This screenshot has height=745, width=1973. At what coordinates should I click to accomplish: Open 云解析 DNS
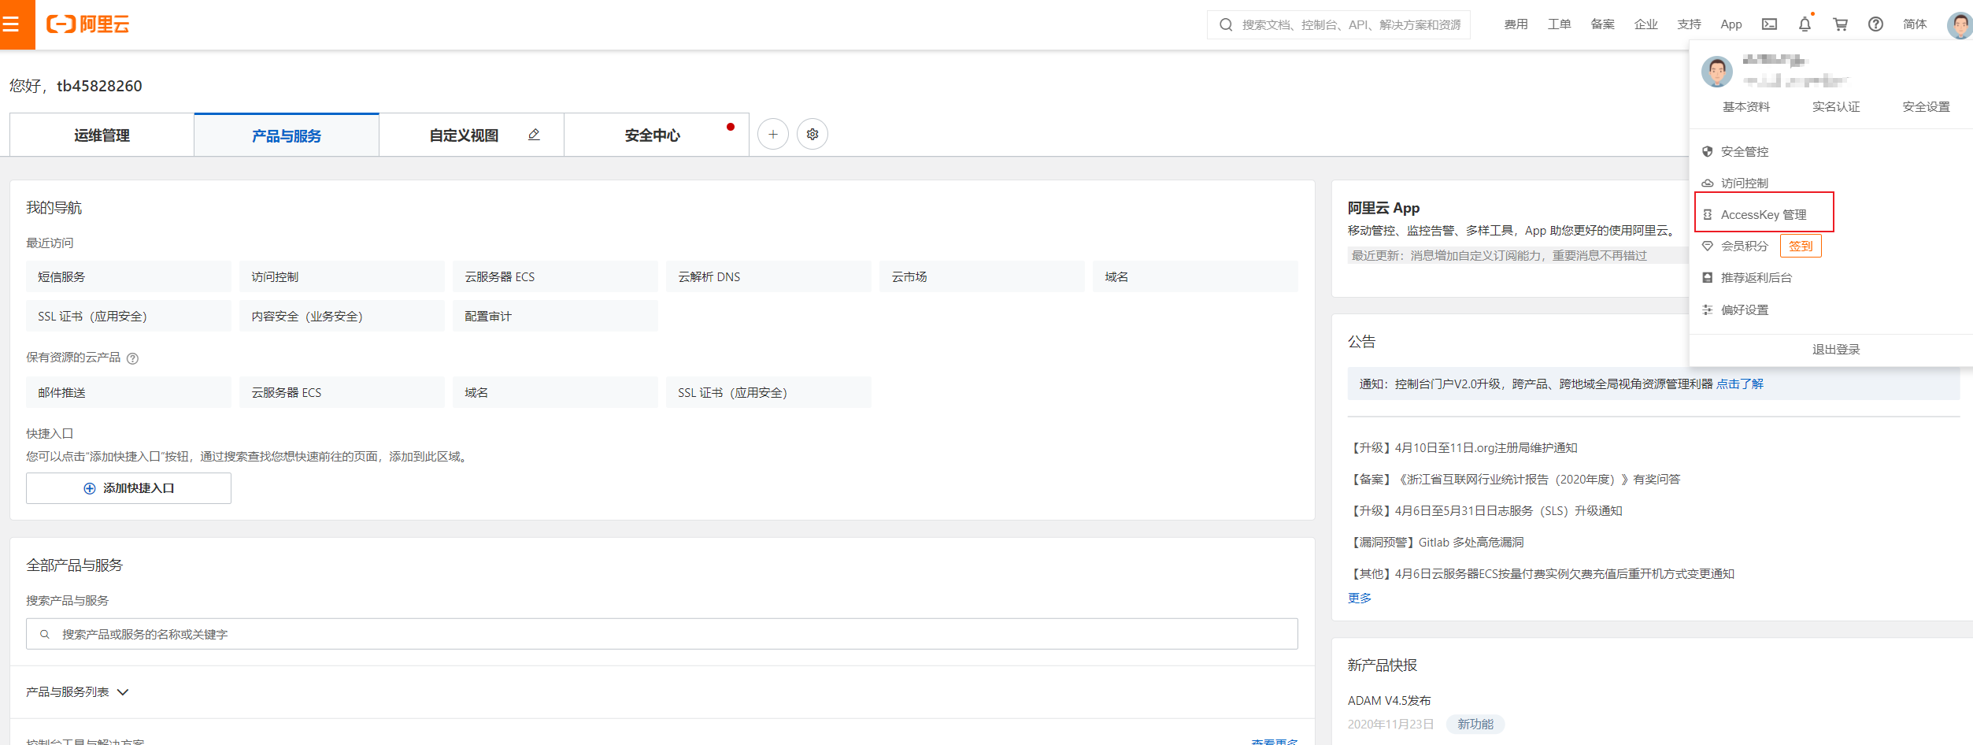[x=768, y=276]
